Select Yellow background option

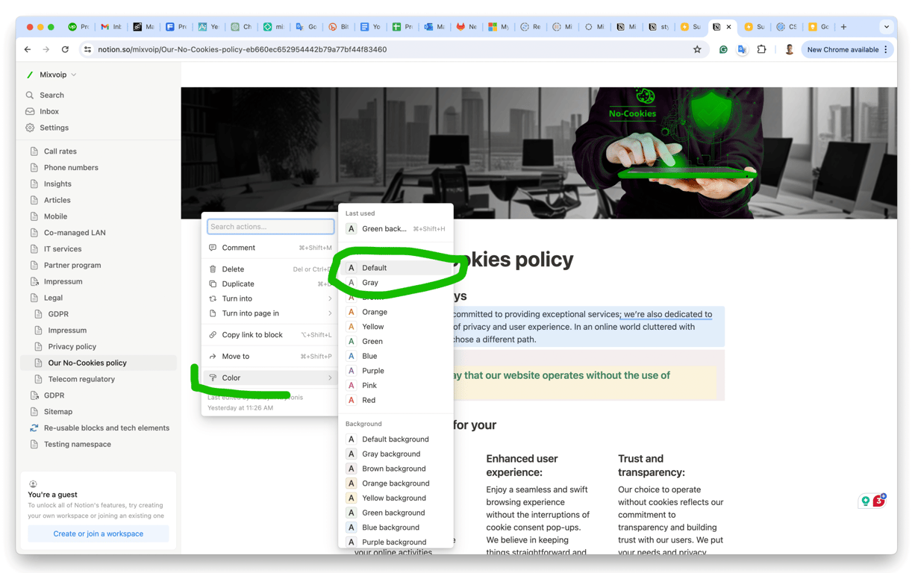pos(396,498)
